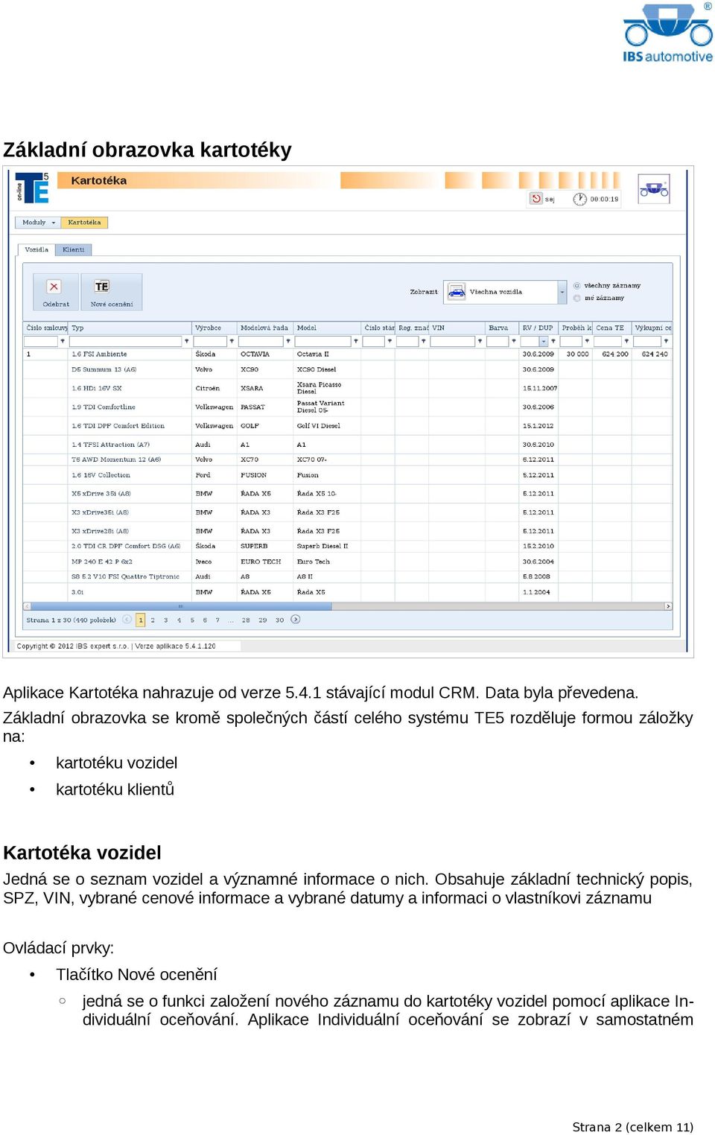The height and width of the screenshot is (1135, 715).
Task: Select row 1.6 FSI Ambiente
Action: [349, 355]
